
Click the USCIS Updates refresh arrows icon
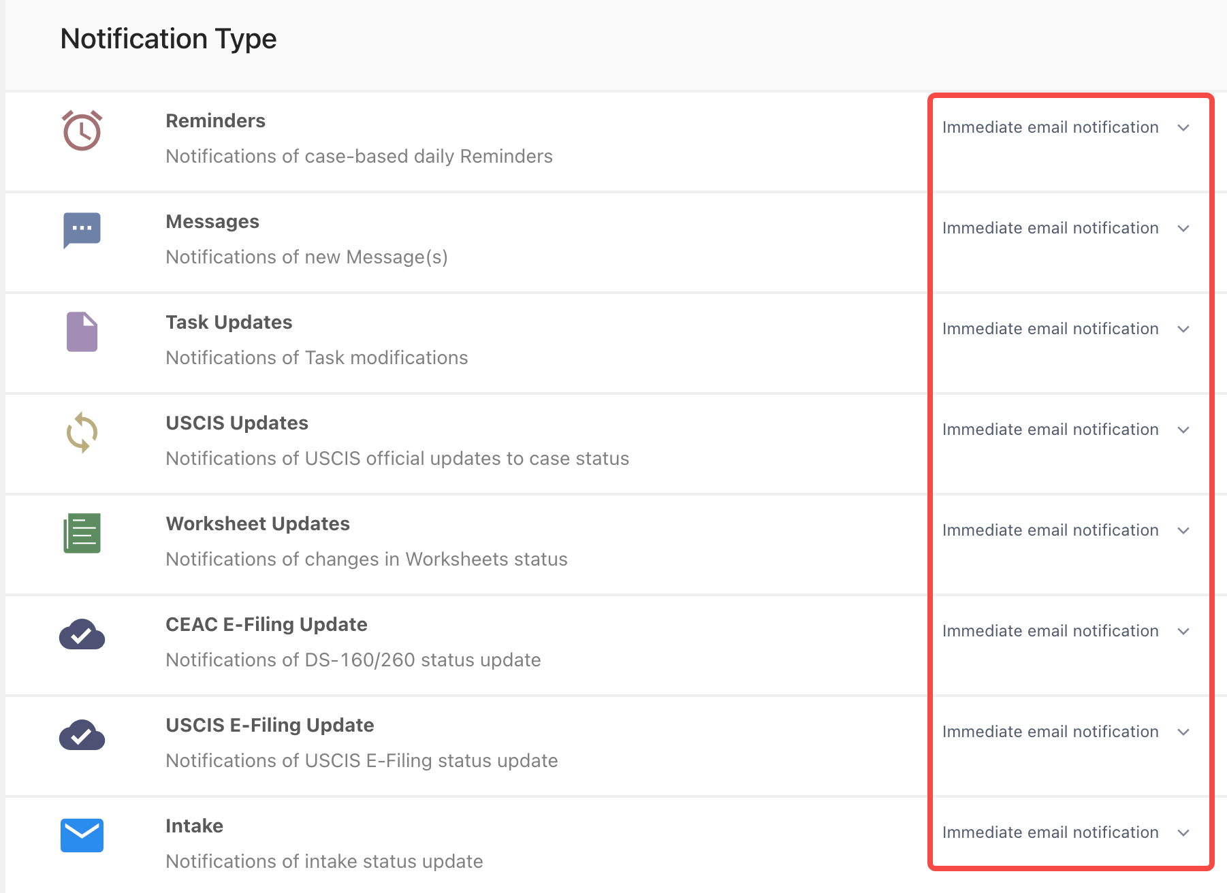[x=82, y=432]
